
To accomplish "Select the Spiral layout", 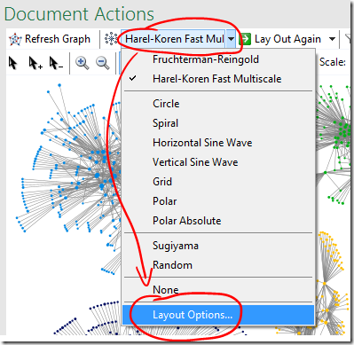I will pyautogui.click(x=218, y=123).
